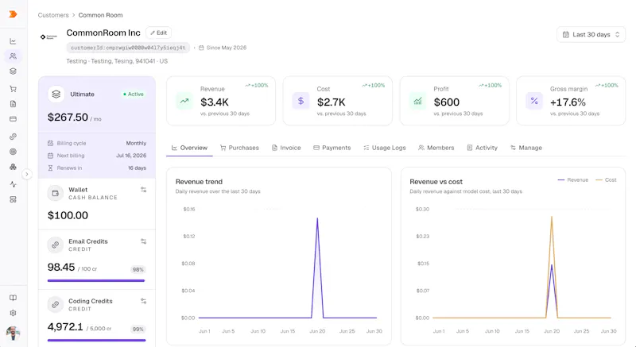Expand the sidebar with the chevron handle
The width and height of the screenshot is (636, 347).
click(x=27, y=175)
